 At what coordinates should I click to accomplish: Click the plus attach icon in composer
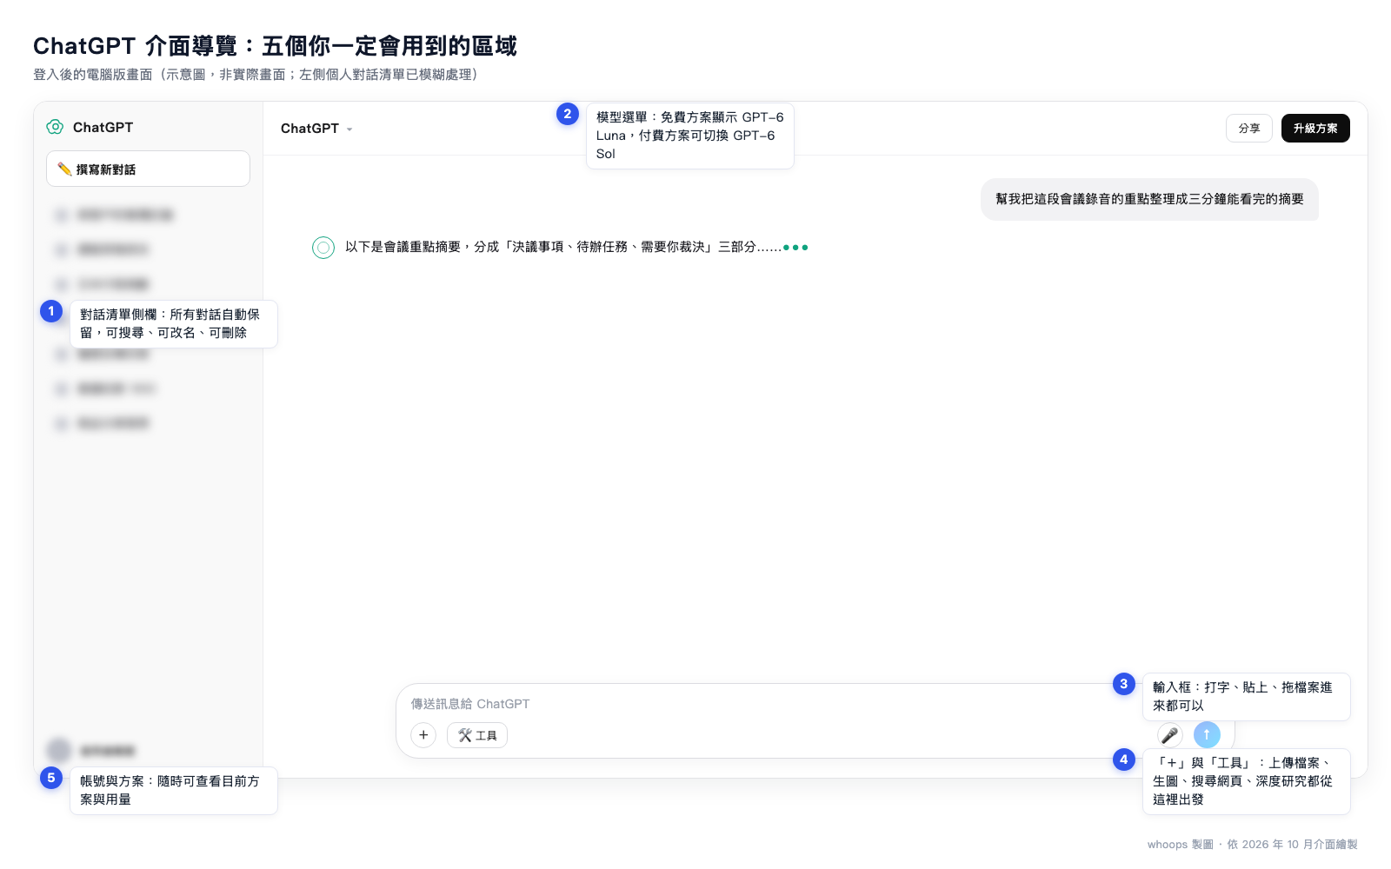coord(423,735)
